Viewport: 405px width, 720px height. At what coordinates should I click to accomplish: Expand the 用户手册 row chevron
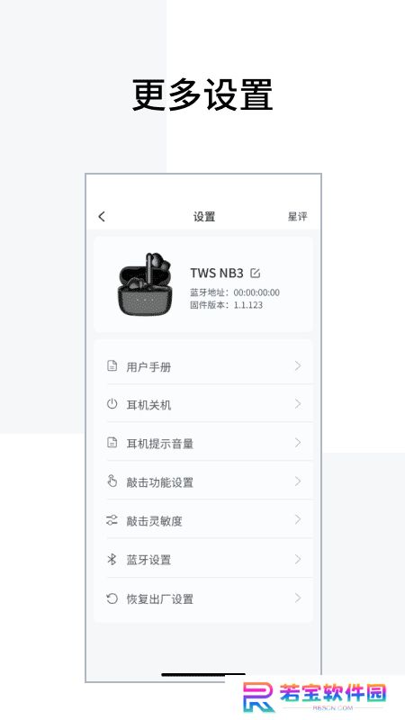pos(298,366)
